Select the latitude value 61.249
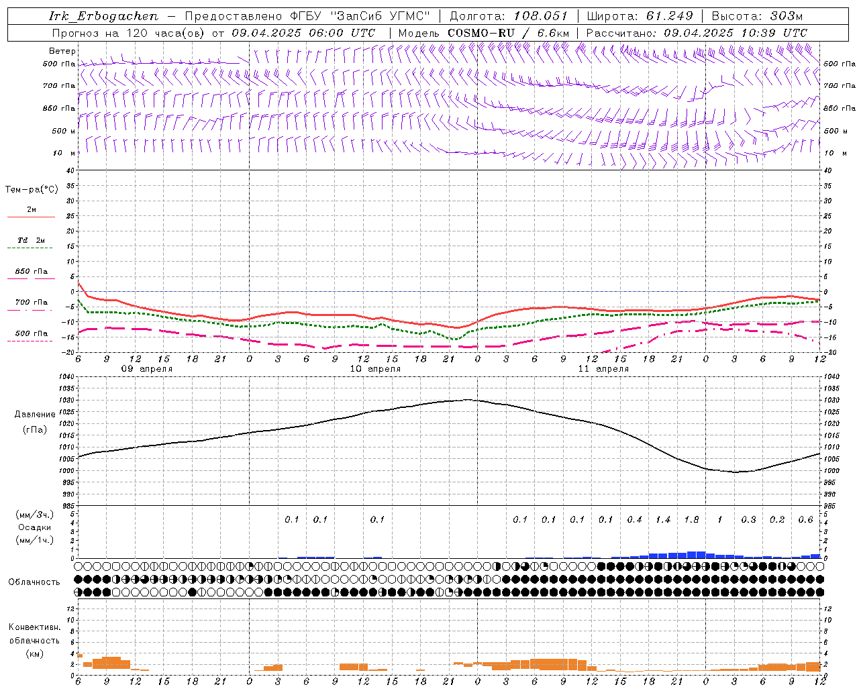Viewport: 859px width, 687px height. (669, 16)
